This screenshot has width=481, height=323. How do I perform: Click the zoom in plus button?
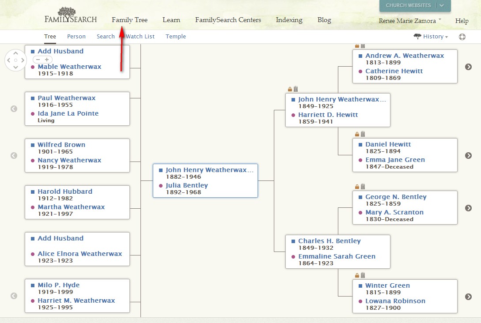pyautogui.click(x=47, y=60)
